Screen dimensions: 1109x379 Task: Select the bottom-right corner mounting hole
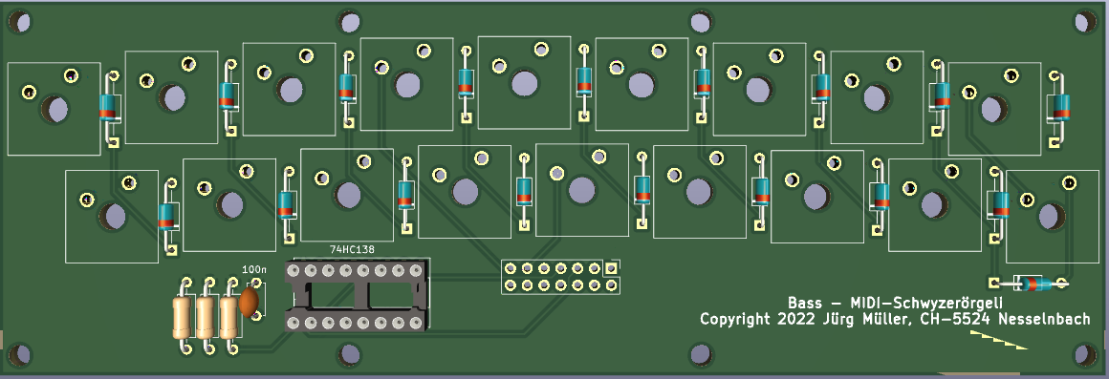point(1086,354)
